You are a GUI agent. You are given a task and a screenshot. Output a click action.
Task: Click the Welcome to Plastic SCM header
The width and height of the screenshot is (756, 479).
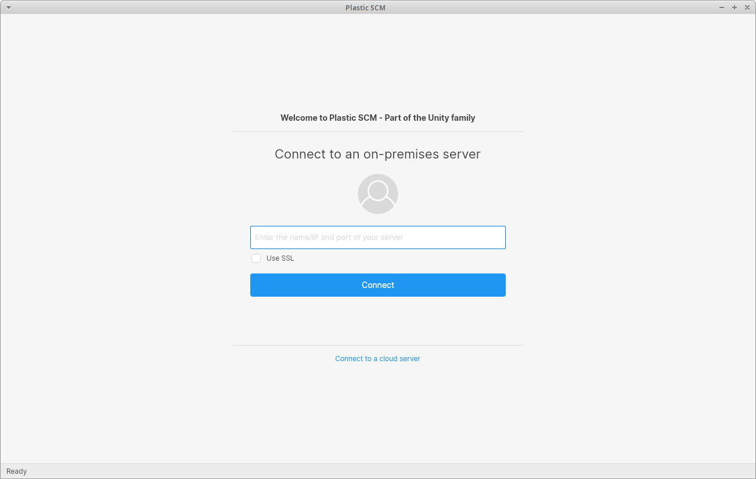point(377,117)
